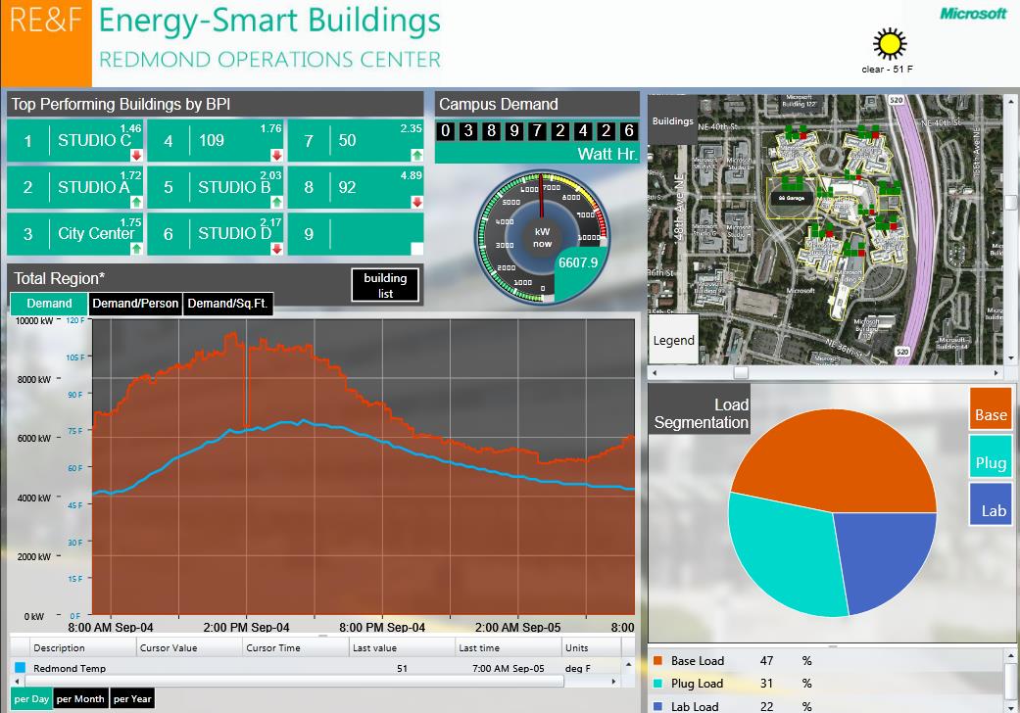Select the per Month view
Image resolution: width=1020 pixels, height=713 pixels.
tap(80, 698)
